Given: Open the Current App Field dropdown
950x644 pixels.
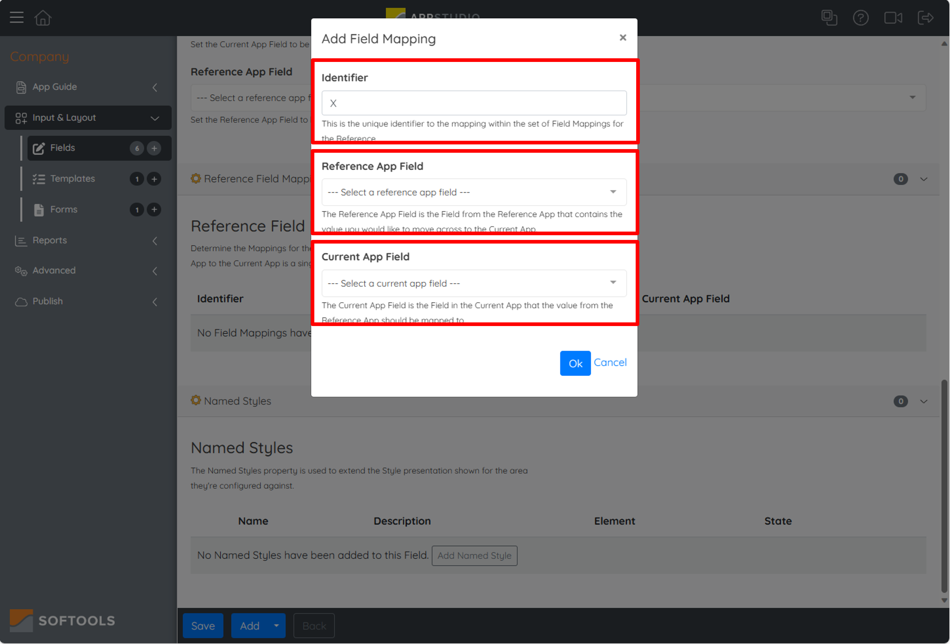Looking at the screenshot, I should (474, 283).
